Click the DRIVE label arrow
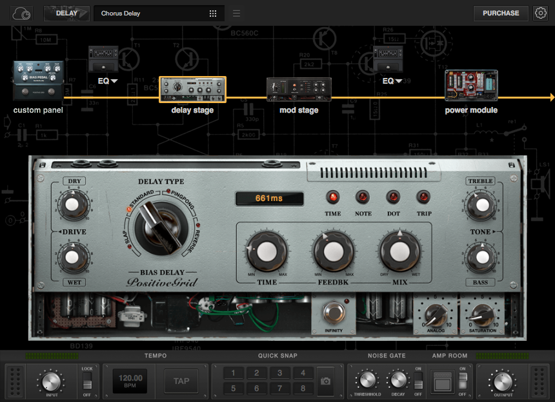 coord(60,232)
